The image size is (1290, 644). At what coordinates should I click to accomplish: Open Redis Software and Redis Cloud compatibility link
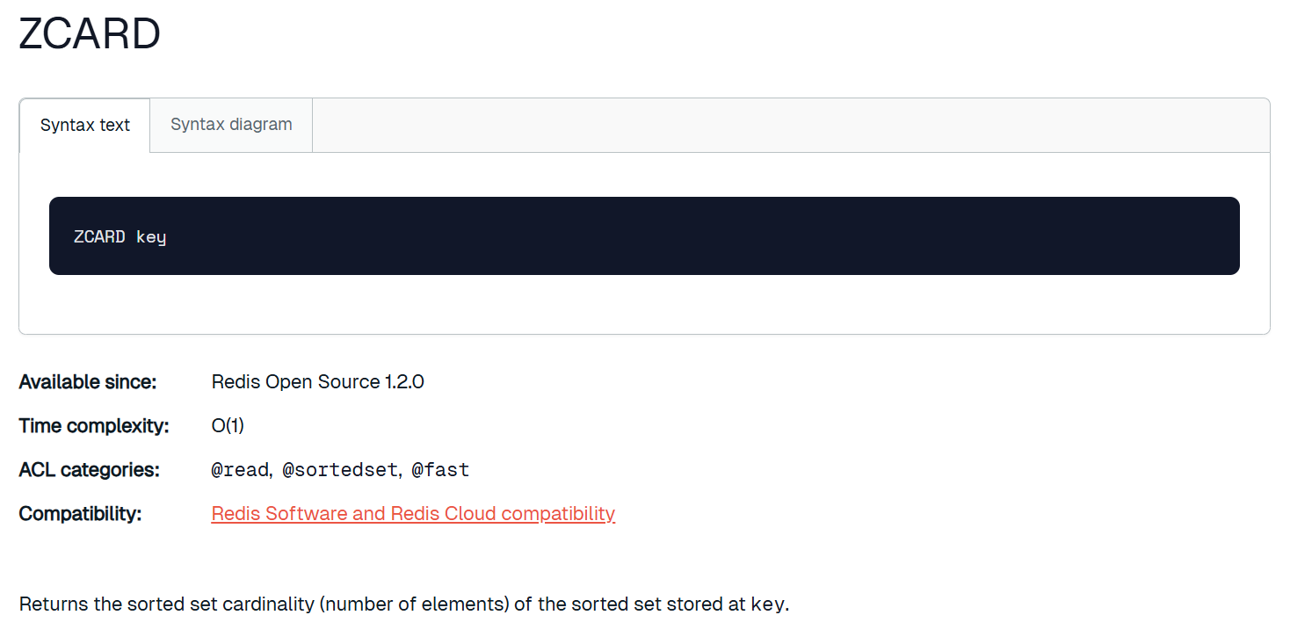(x=413, y=513)
